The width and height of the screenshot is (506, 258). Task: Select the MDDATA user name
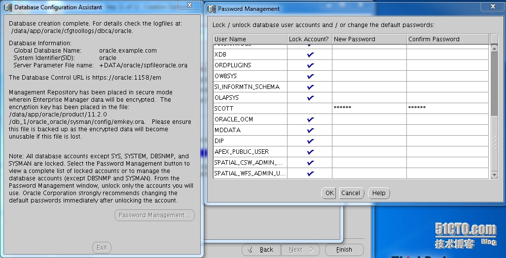click(x=250, y=130)
